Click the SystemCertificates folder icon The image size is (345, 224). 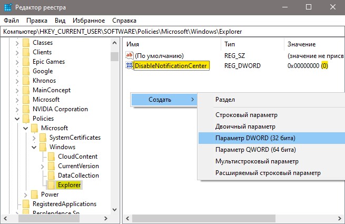43,138
